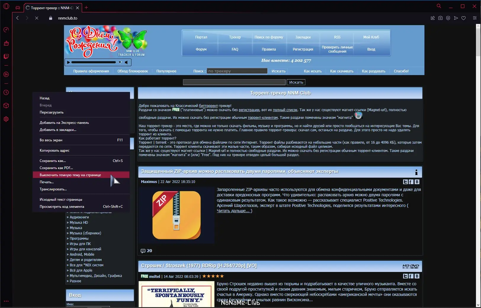Open GX Control speedometer panel
Image resolution: width=481 pixels, height=308 pixels.
(x=6, y=30)
